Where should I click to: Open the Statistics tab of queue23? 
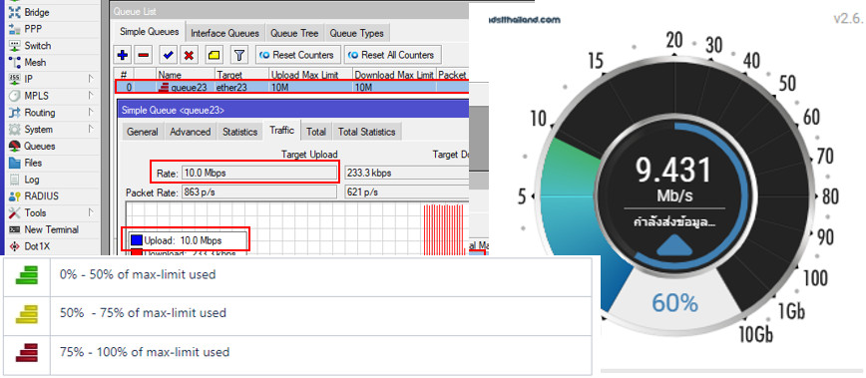pos(239,132)
